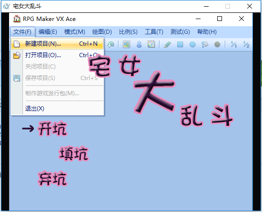The image size is (262, 212).
Task: Open the 编辑(E) menu
Action: (48, 32)
